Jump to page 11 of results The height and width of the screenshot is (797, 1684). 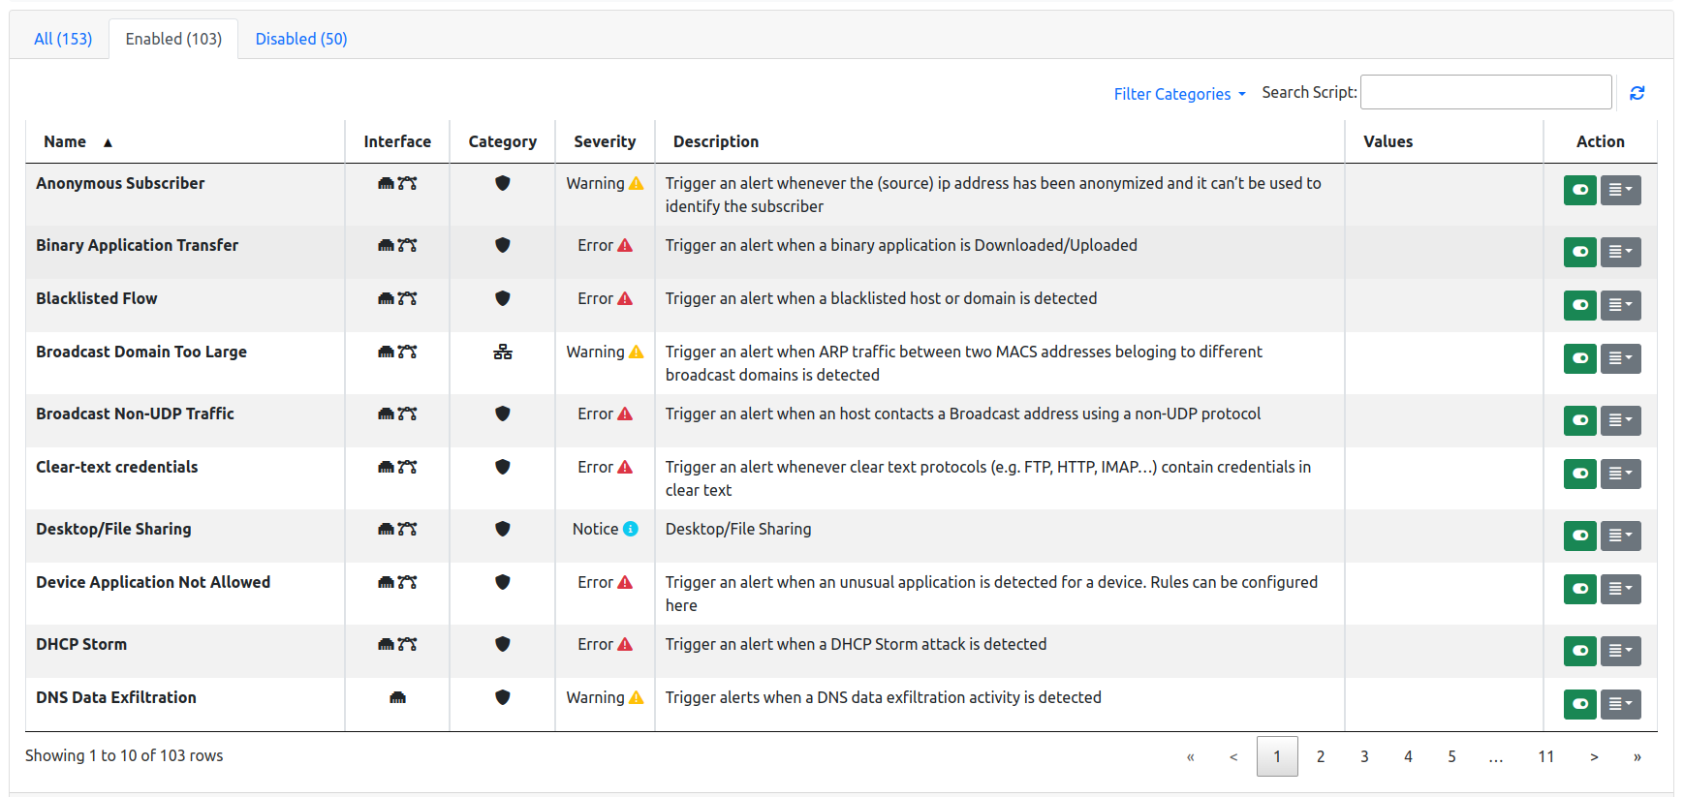click(x=1546, y=756)
